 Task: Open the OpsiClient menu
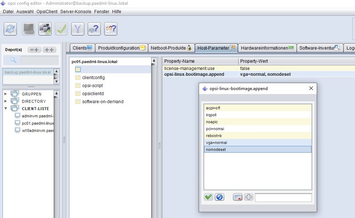point(47,12)
